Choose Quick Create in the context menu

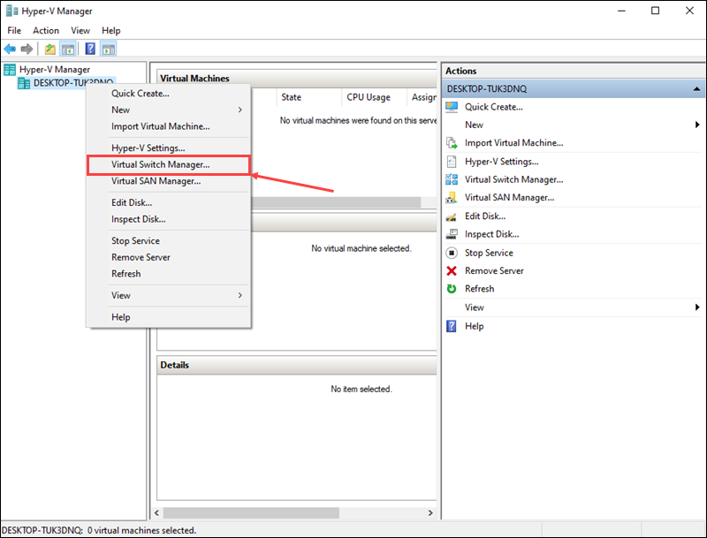tap(168, 94)
